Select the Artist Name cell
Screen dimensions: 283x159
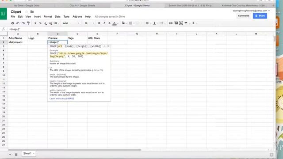(x=18, y=38)
